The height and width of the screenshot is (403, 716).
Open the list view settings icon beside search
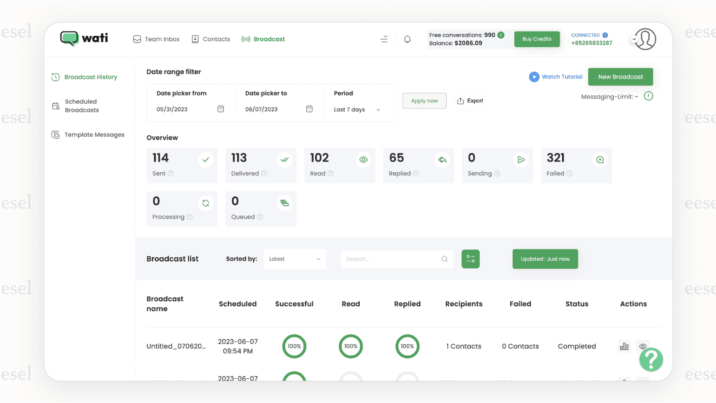(x=471, y=259)
